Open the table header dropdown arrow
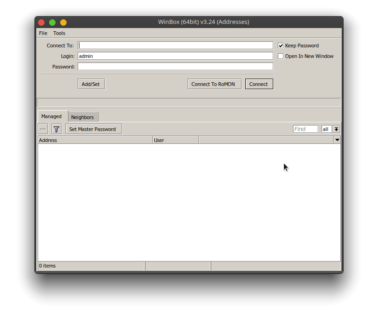378x313 pixels. tap(337, 140)
